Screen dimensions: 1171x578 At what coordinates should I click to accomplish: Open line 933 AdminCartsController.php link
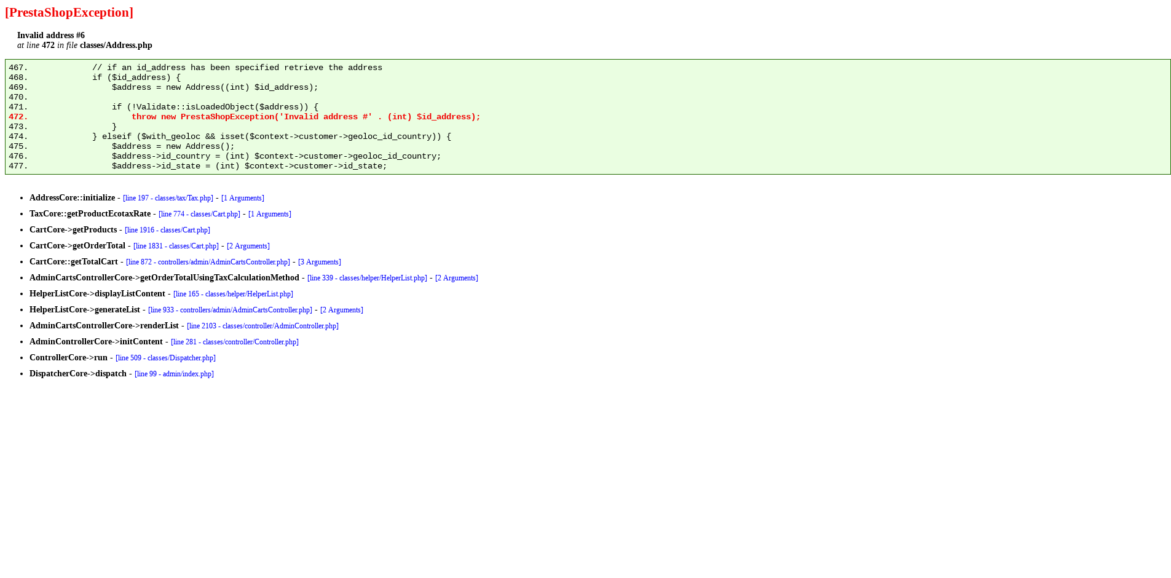[x=230, y=310]
